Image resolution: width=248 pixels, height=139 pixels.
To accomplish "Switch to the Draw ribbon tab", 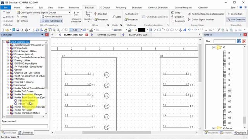I will click(x=61, y=7).
